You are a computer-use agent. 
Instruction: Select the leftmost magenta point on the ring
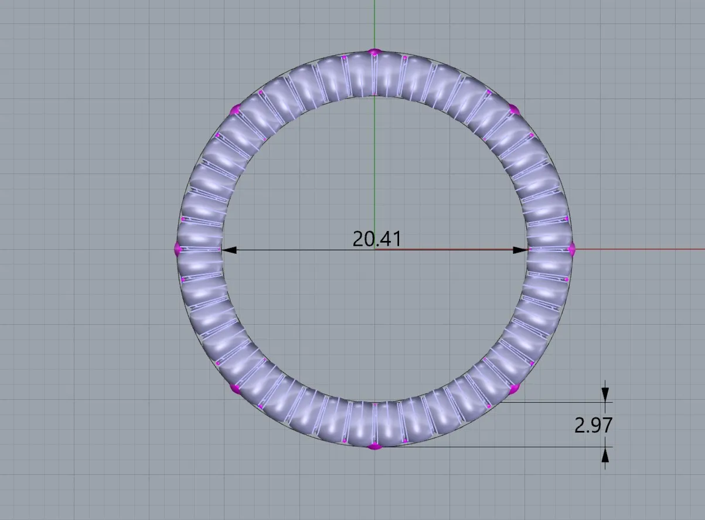178,249
